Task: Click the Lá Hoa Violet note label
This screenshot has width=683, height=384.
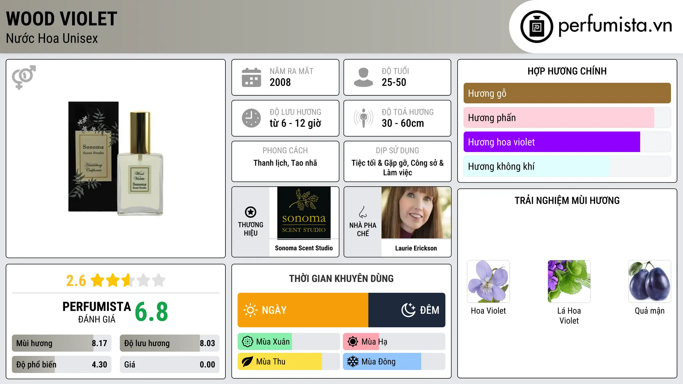Action: click(x=569, y=316)
